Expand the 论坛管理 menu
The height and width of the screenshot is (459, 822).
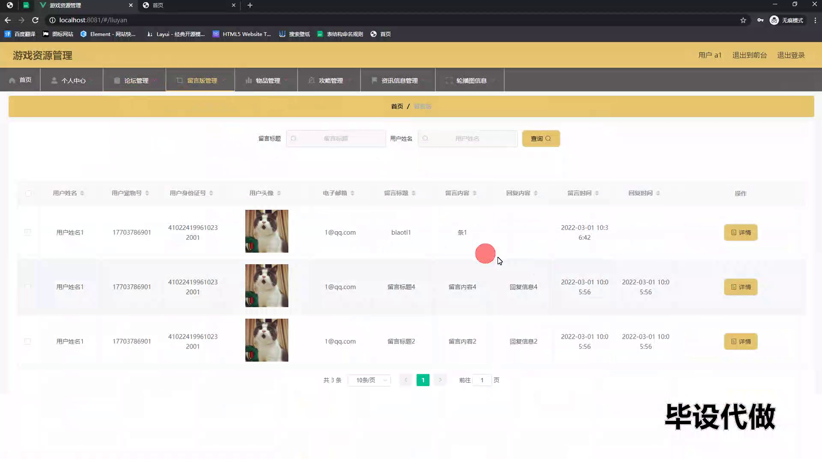point(134,80)
